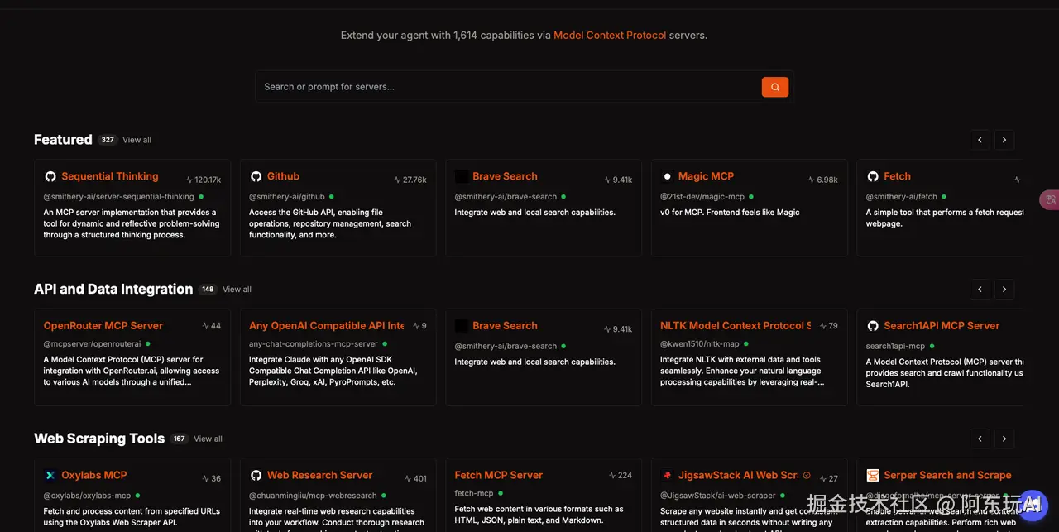Open the Serper Search and Scrape title
The width and height of the screenshot is (1059, 532).
[x=947, y=475]
